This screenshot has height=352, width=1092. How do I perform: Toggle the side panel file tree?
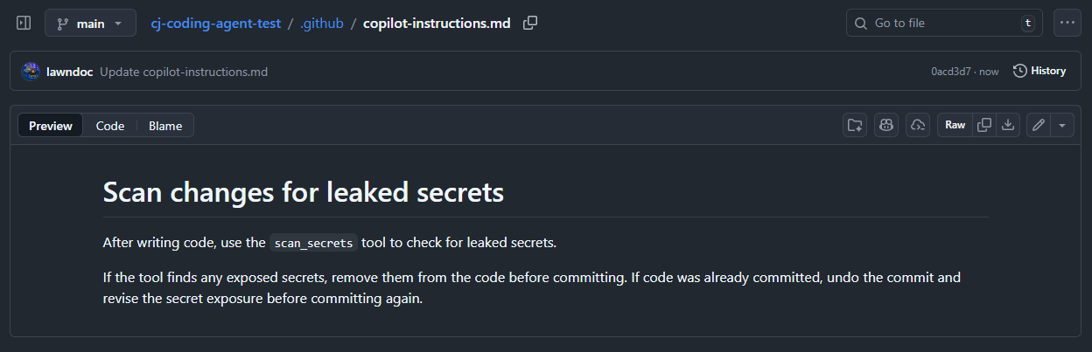click(24, 23)
